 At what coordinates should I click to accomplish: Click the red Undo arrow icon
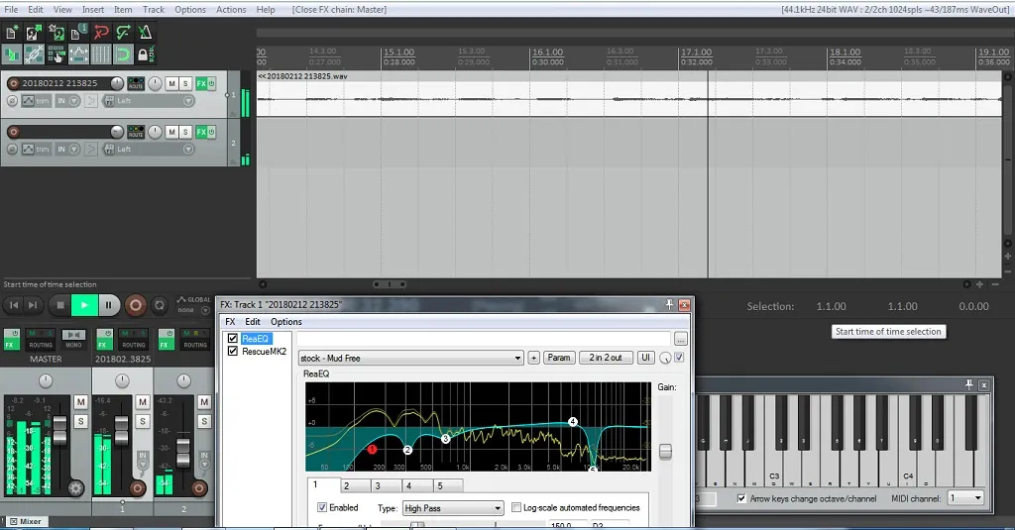coord(101,33)
